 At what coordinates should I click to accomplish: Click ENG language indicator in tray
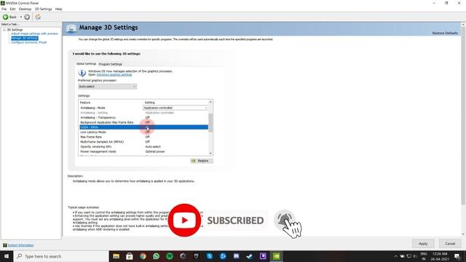pyautogui.click(x=424, y=254)
